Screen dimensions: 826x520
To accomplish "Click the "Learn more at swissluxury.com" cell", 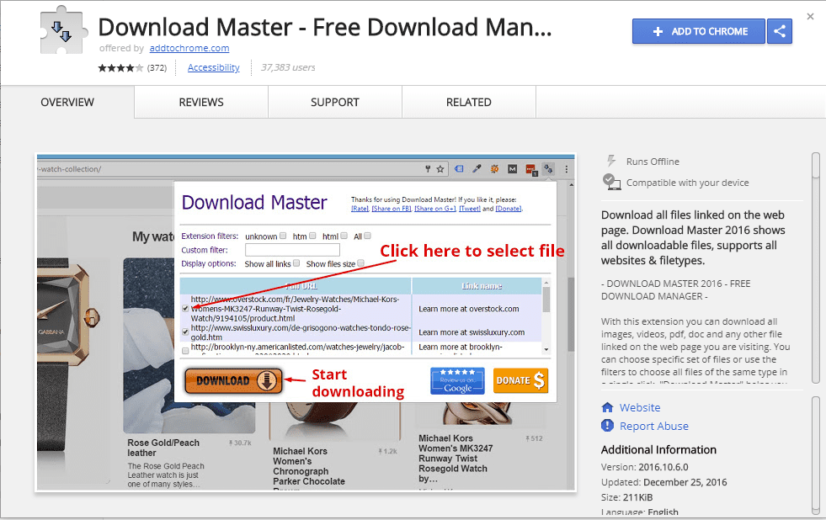I will pos(472,332).
